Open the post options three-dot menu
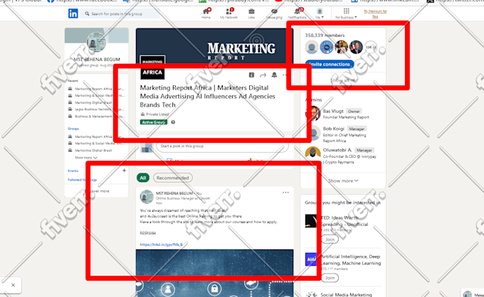Screen dimensions: 484x297 pos(285,193)
